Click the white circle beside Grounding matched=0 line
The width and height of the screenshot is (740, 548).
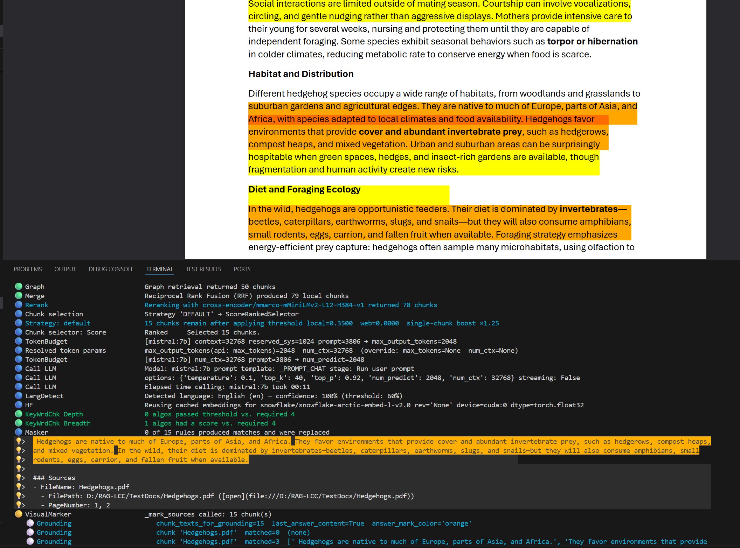[x=30, y=532]
